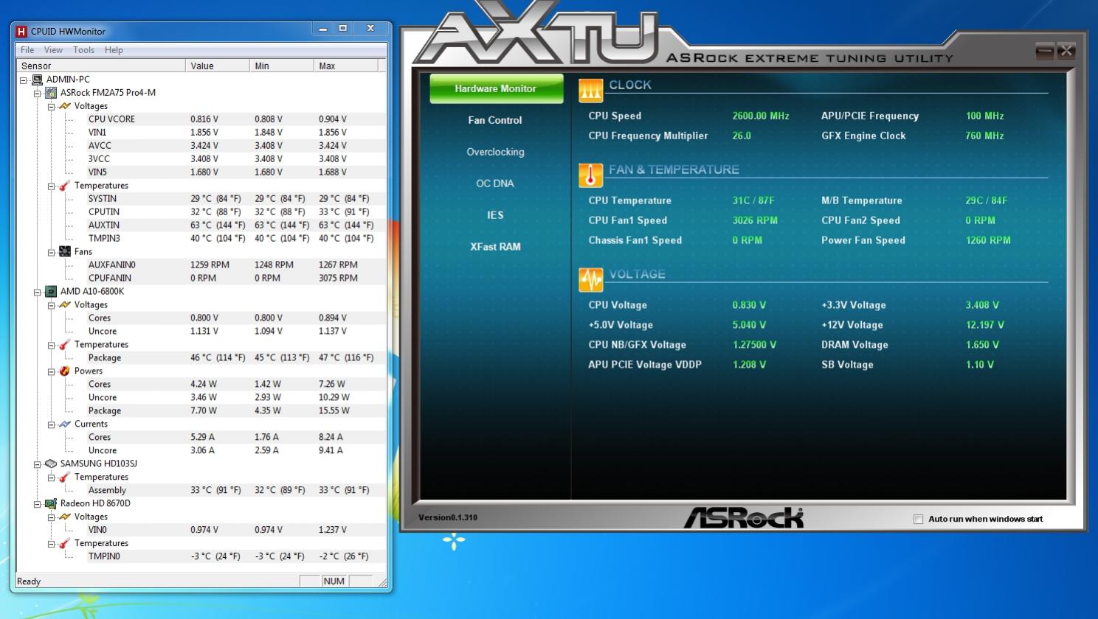Click the CPU Fan1 Speed 3026 RPM value
Screen dimensions: 1098x619
click(755, 220)
